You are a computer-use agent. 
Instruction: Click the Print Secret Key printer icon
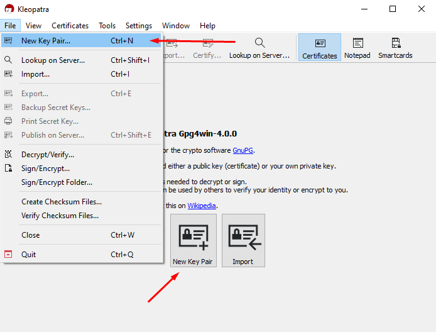click(x=8, y=121)
